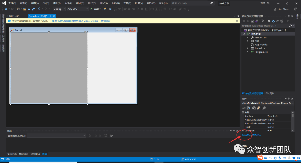Switch to the Form1.cs* code tab
The height and width of the screenshot is (163, 301).
click(x=13, y=16)
